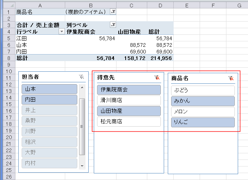Select the 伊集院商会 column header cell
The width and height of the screenshot is (248, 180).
(90, 32)
